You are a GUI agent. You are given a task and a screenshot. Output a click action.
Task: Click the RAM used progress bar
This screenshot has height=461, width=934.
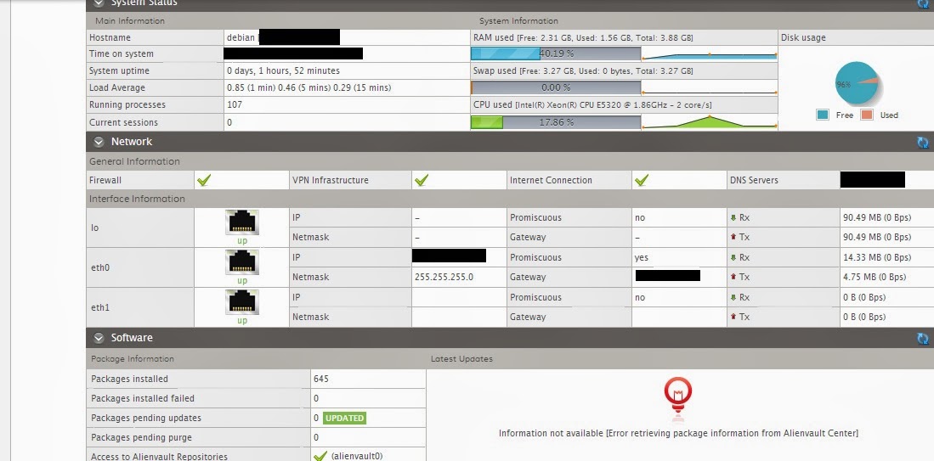click(x=555, y=53)
